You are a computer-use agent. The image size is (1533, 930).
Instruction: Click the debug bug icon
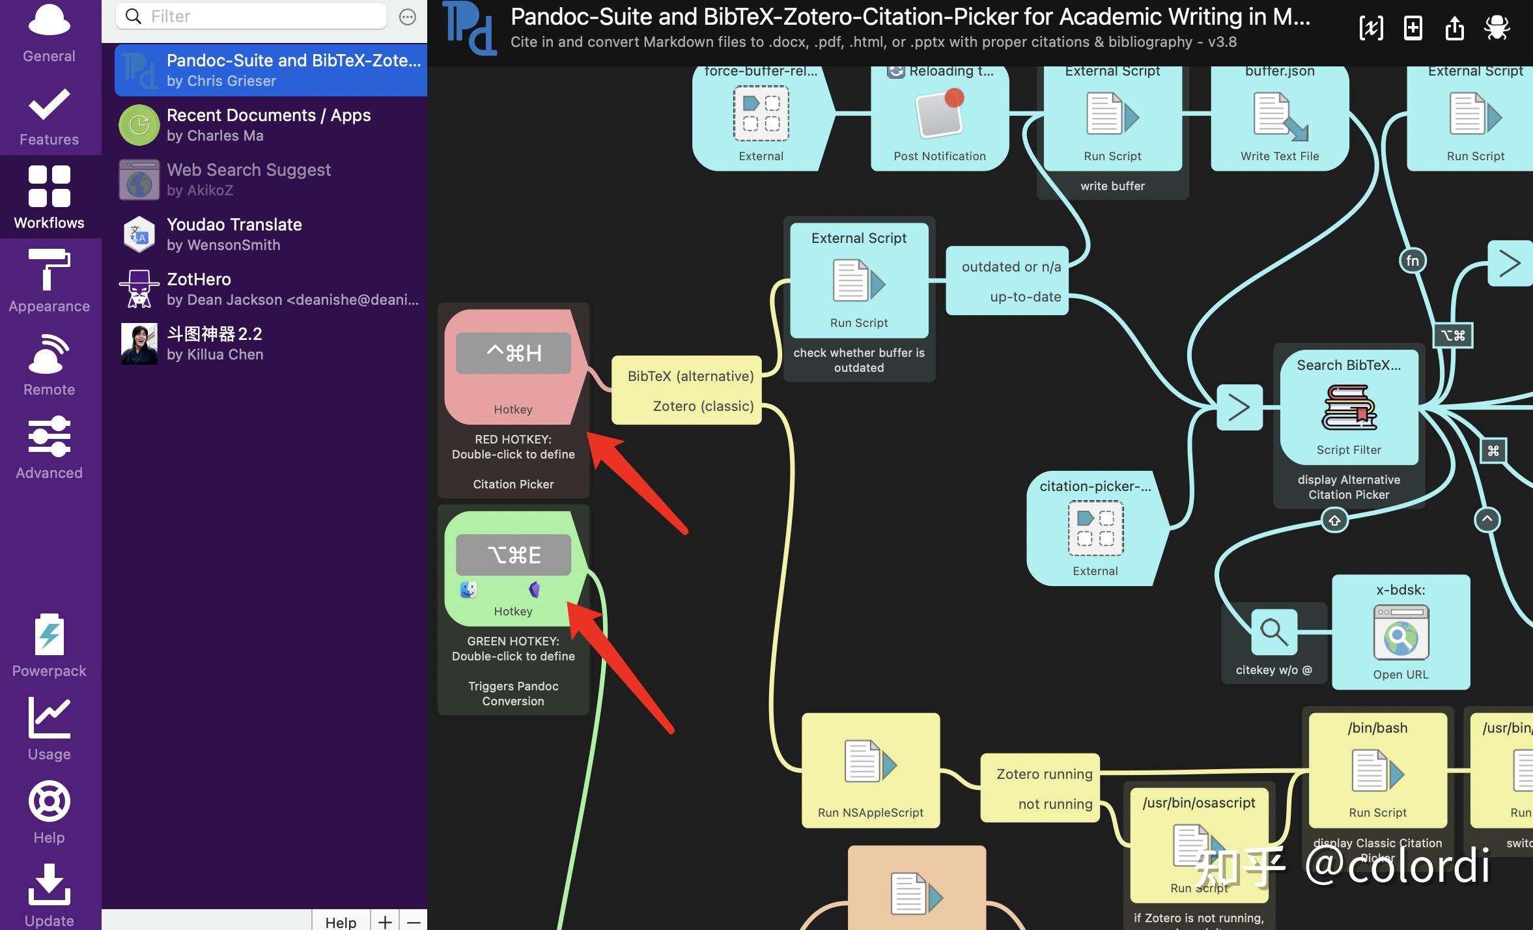pos(1497,28)
